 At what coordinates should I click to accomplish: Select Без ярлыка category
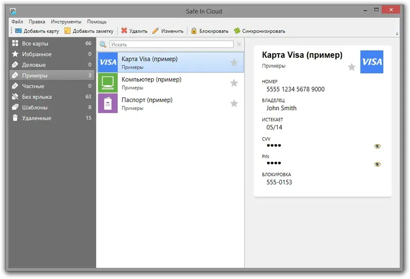click(52, 97)
